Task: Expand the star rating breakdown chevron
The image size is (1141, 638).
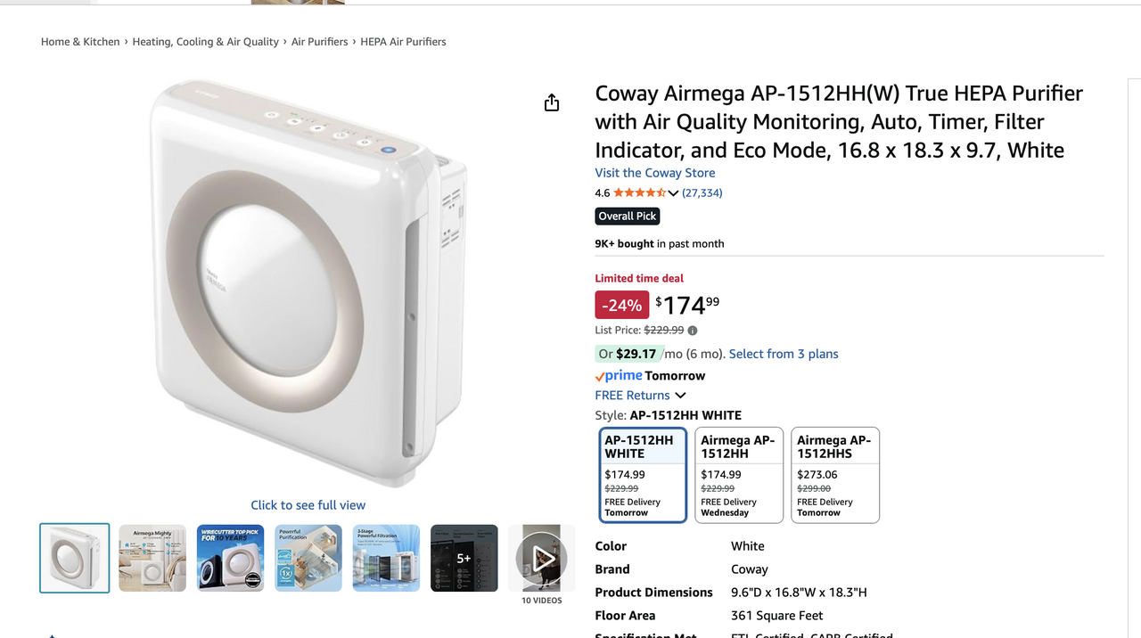Action: click(x=673, y=193)
